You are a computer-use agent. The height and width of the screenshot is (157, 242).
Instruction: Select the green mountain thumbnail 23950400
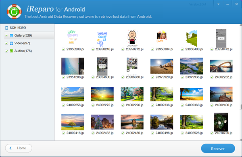[192, 38]
